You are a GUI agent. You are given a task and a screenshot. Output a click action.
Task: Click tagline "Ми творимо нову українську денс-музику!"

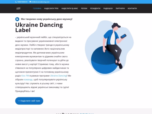tap(47, 19)
